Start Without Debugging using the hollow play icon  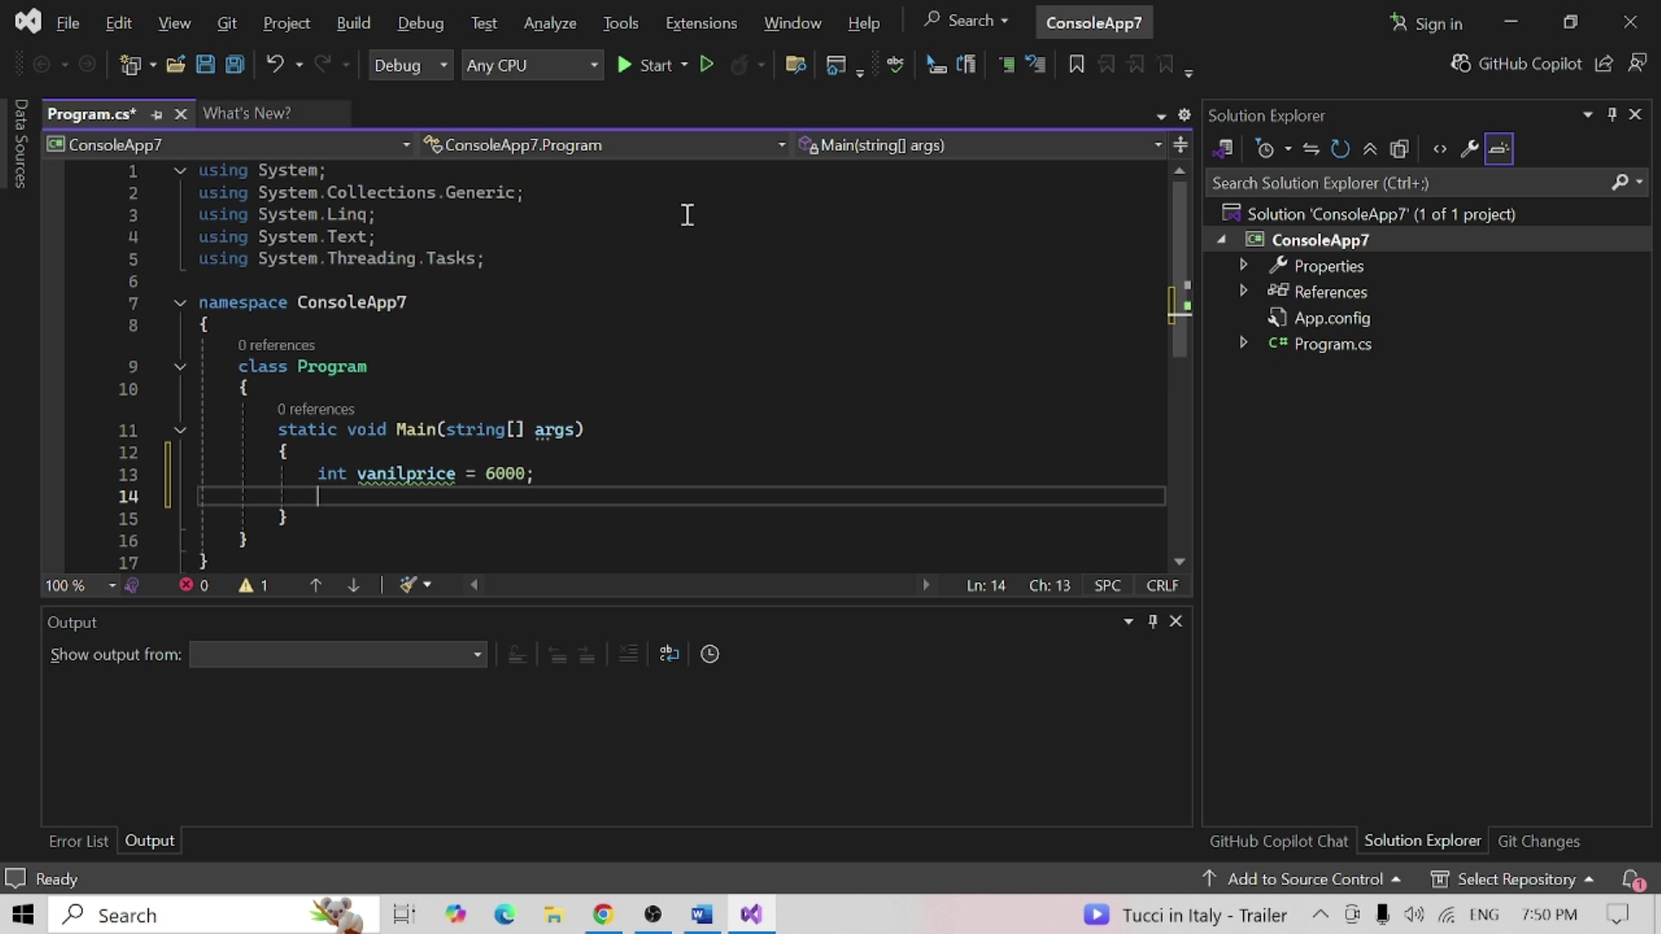(707, 64)
